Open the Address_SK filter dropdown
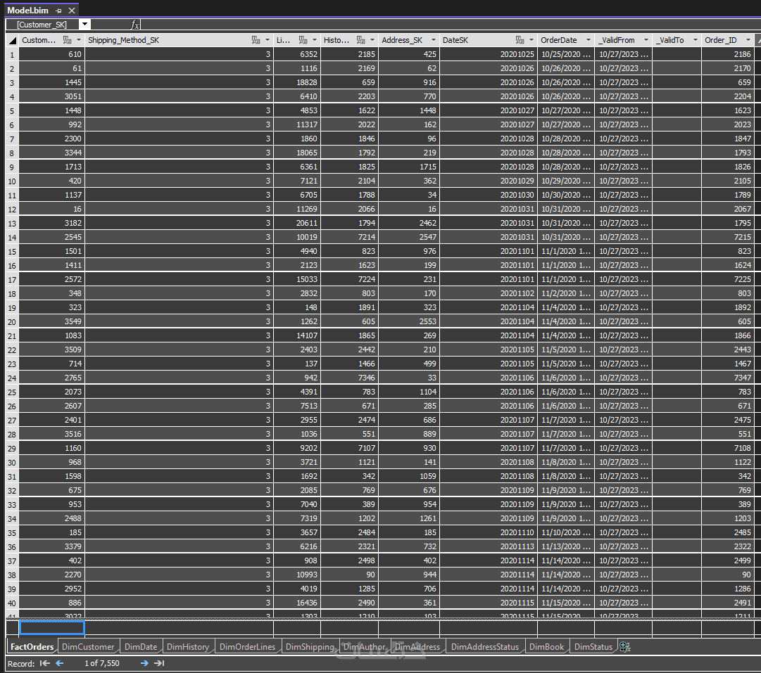This screenshot has height=673, width=761. coord(434,40)
